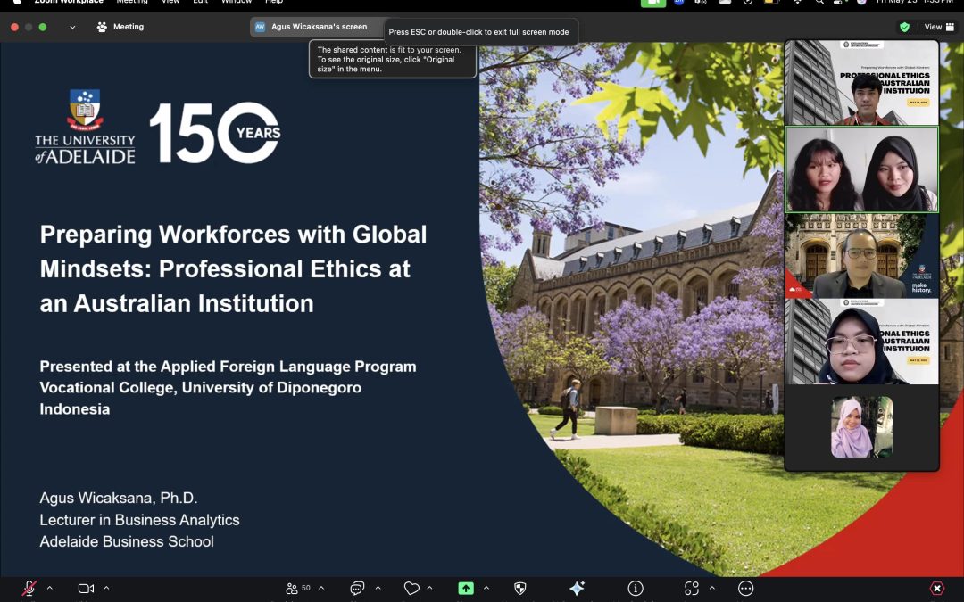The height and width of the screenshot is (602, 964).
Task: Click the AW avatar badge on screen tab
Action: tap(260, 27)
